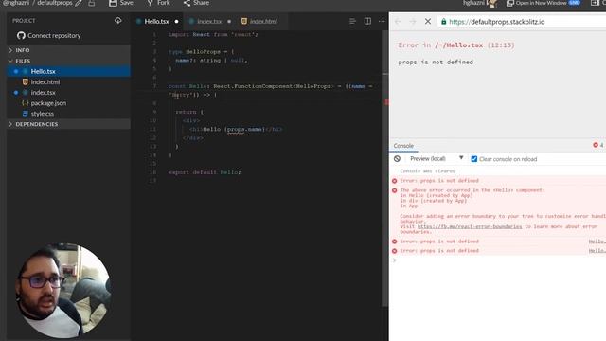Click the lock icon beside project name
This screenshot has width=606, height=341.
tap(92, 3)
